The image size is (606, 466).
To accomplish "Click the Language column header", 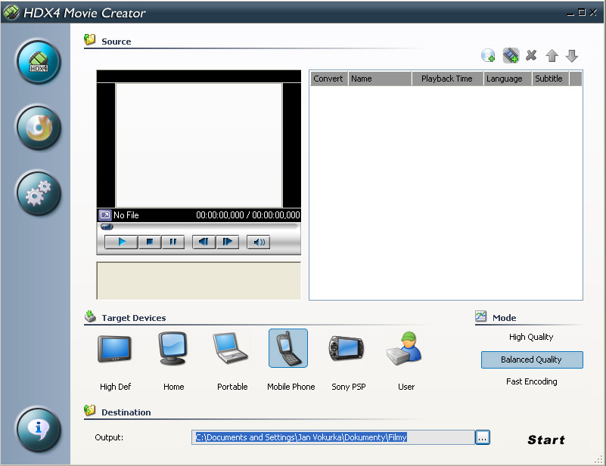I will click(x=508, y=79).
